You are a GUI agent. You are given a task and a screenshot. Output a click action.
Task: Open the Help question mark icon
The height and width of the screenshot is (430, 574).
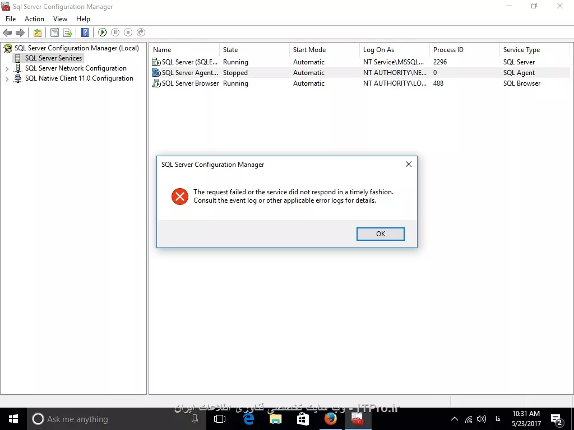(85, 32)
